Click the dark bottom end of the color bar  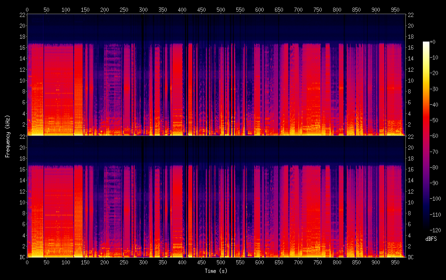(426, 229)
